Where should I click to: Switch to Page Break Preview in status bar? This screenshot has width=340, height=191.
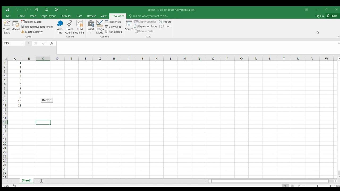300,186
